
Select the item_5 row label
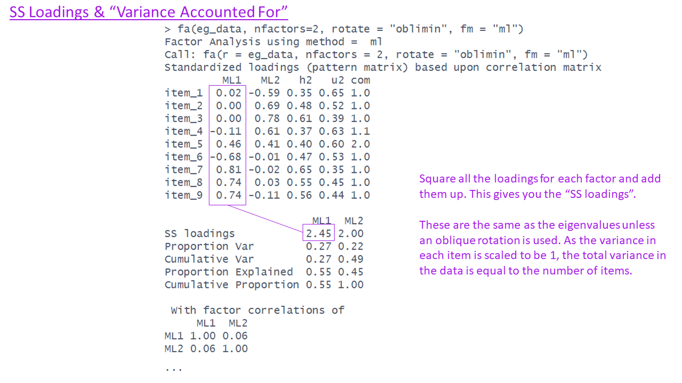point(184,144)
